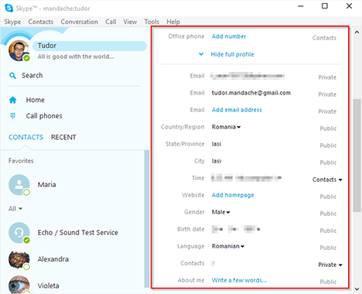
Task: Click Hide full profile link
Action: [x=232, y=54]
